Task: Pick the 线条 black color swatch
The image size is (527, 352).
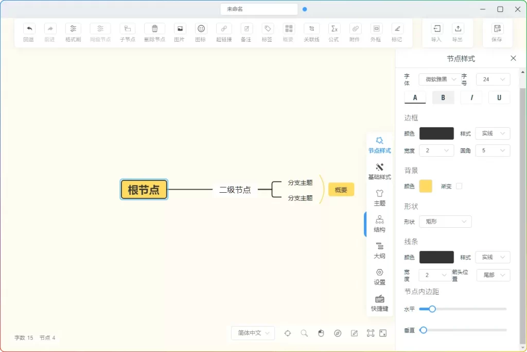Action: coord(436,257)
